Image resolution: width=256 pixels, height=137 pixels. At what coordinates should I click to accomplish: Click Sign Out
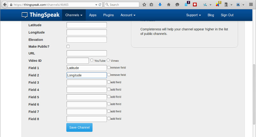coord(227,15)
